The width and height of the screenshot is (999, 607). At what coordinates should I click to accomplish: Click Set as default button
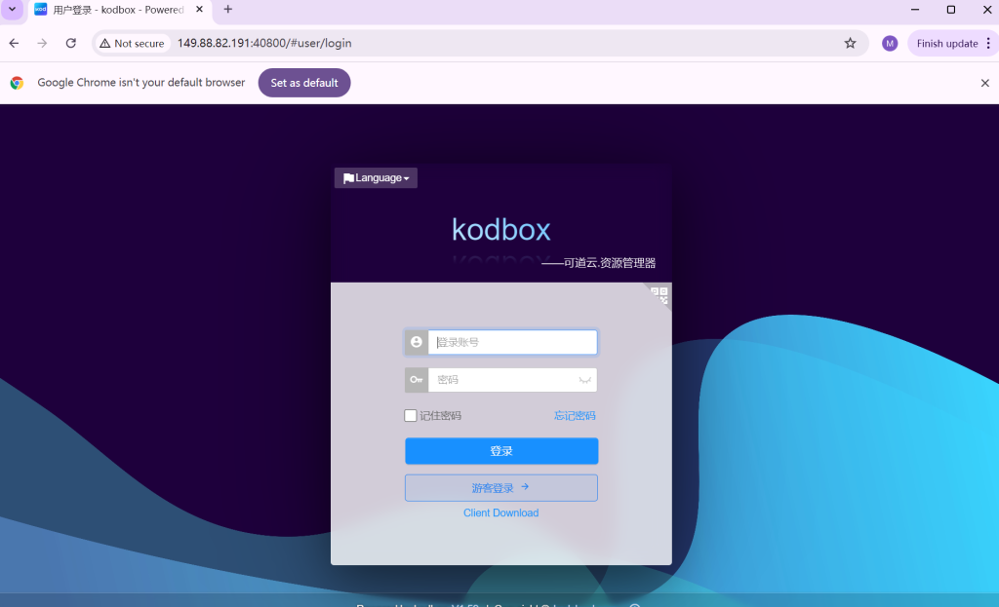[304, 83]
